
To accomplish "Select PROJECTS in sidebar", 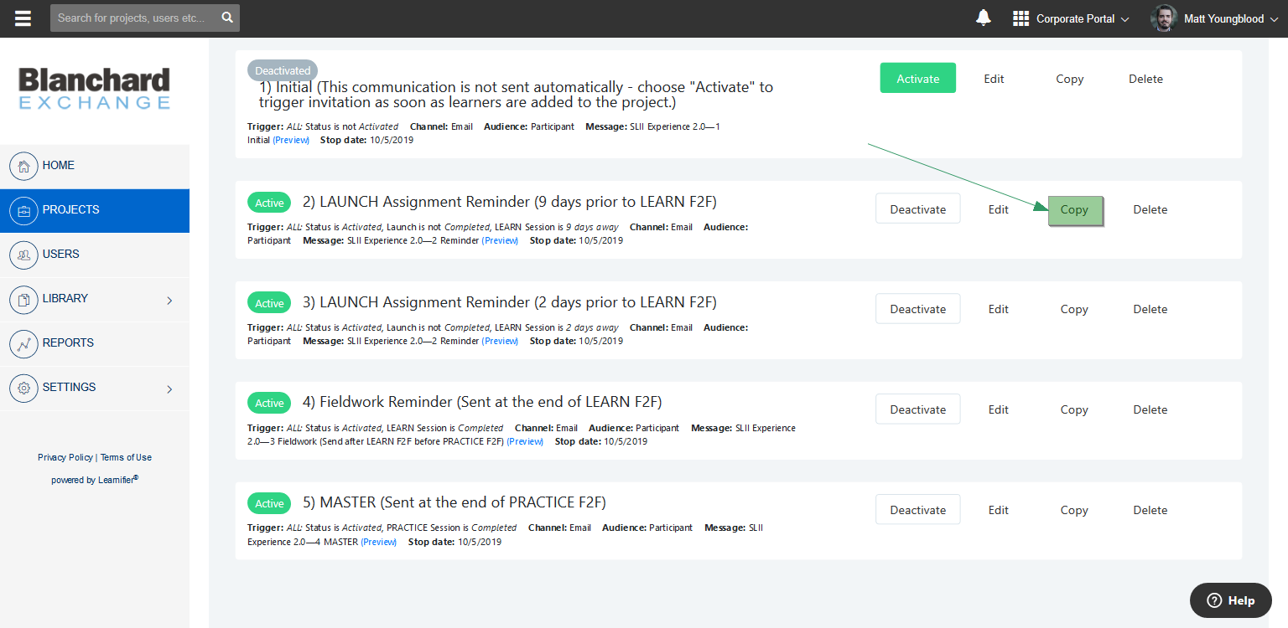I will pos(95,210).
